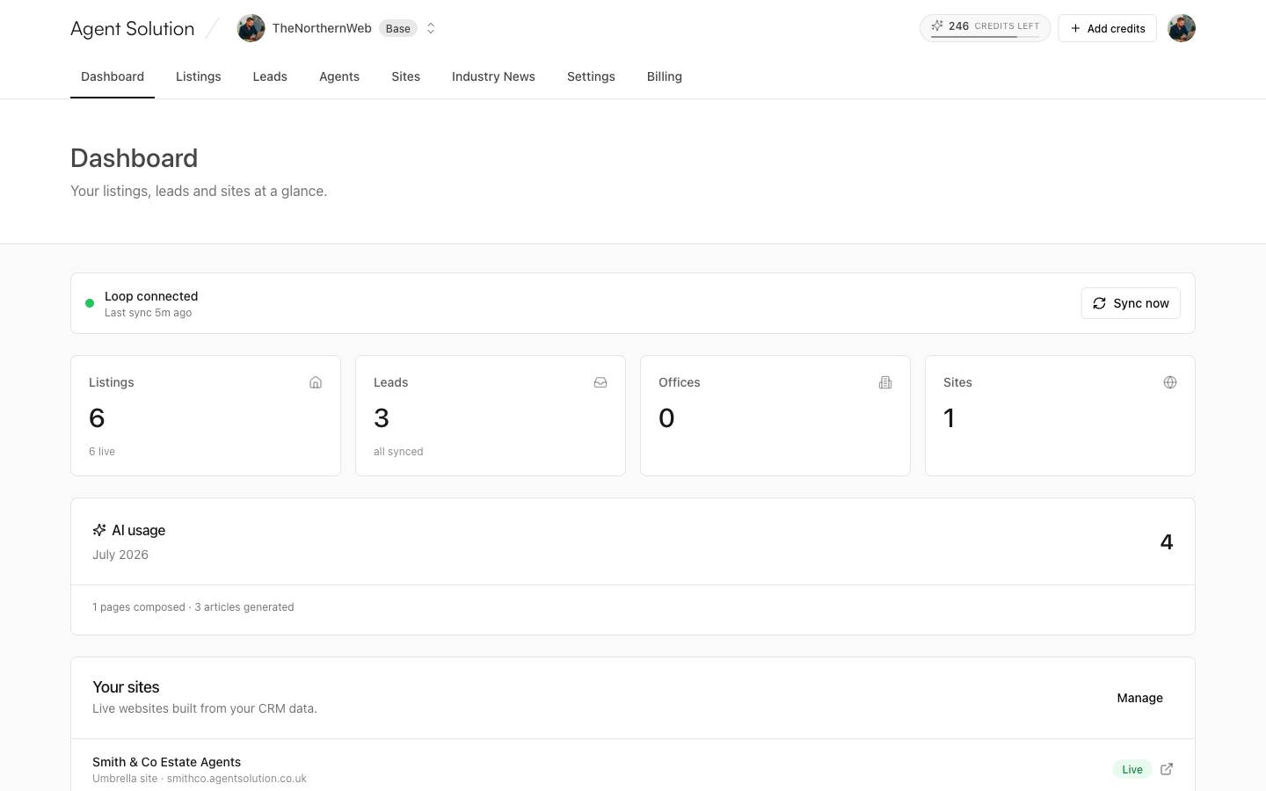Click the plus icon in Add credits

point(1075,28)
